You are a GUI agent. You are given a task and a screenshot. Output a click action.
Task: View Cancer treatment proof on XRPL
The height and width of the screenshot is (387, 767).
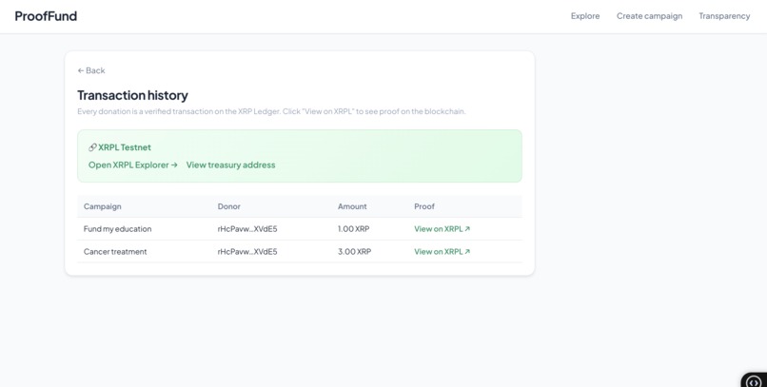tap(442, 252)
